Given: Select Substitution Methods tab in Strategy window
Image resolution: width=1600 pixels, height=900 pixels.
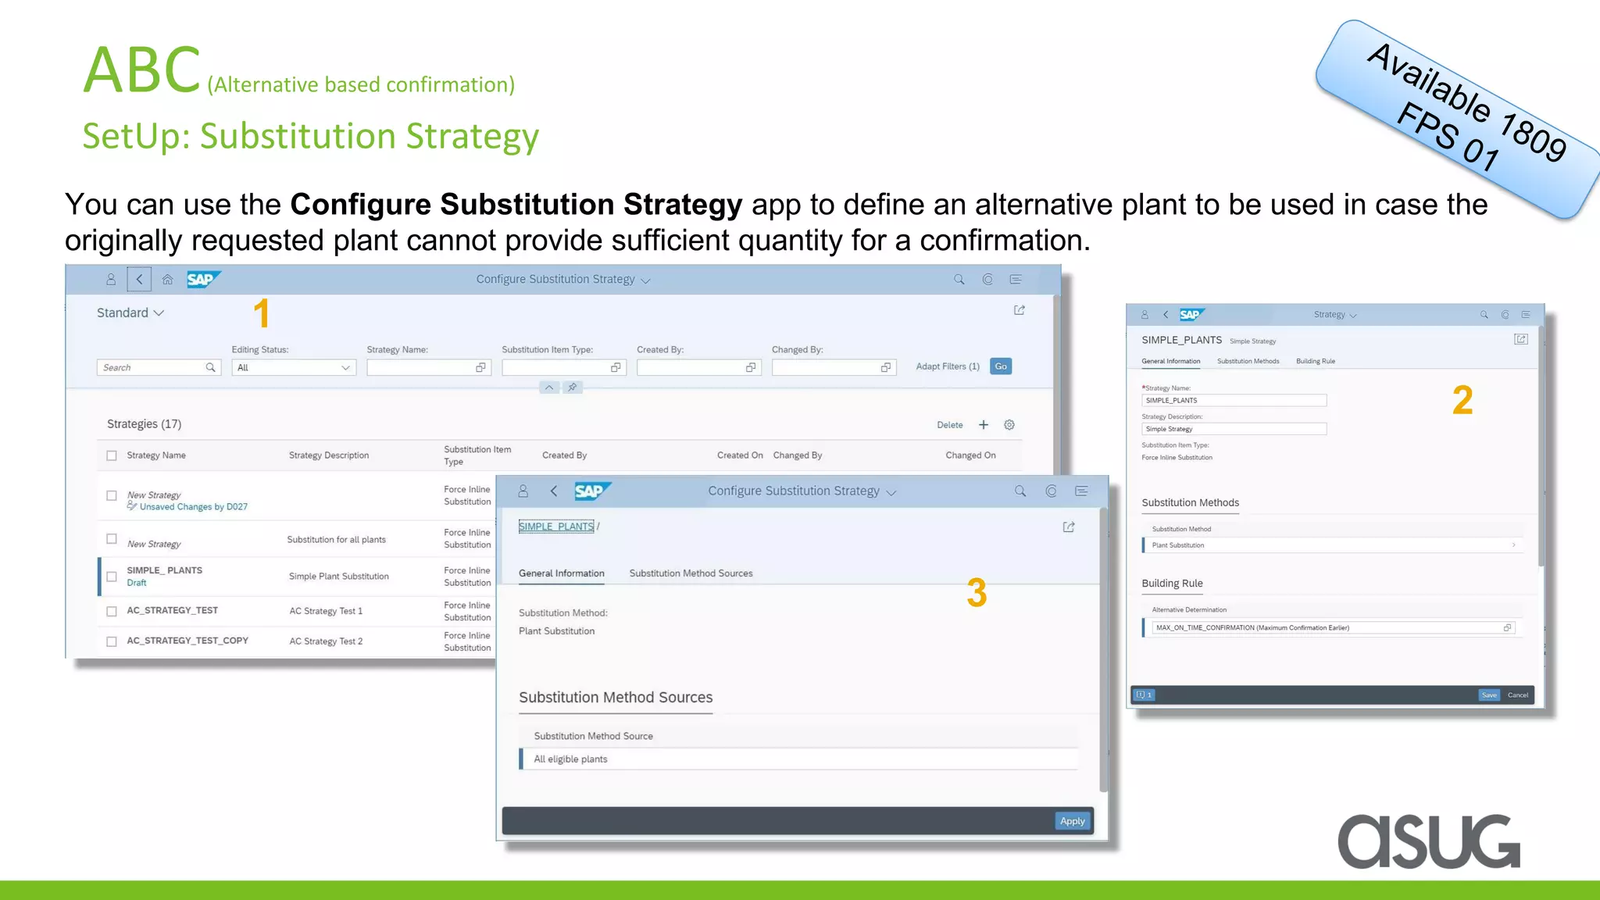Looking at the screenshot, I should click(x=1248, y=361).
